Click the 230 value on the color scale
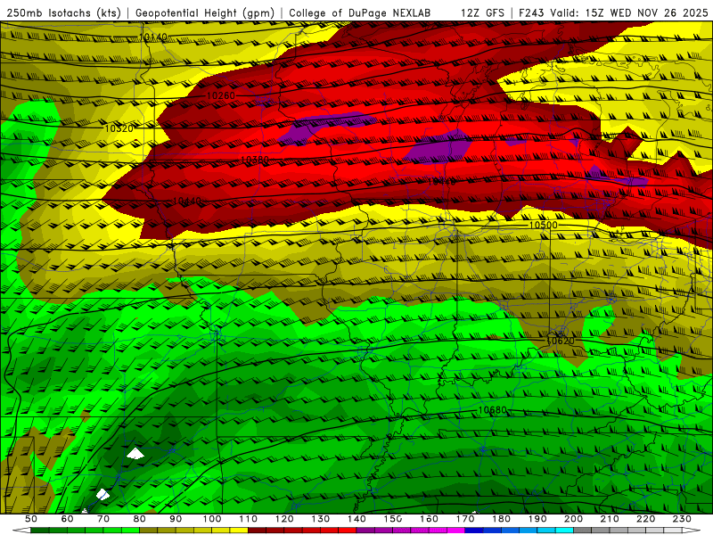This screenshot has height=535, width=713. click(682, 519)
